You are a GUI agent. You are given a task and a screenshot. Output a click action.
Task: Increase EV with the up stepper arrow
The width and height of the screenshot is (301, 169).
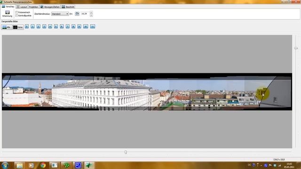click(x=91, y=13)
